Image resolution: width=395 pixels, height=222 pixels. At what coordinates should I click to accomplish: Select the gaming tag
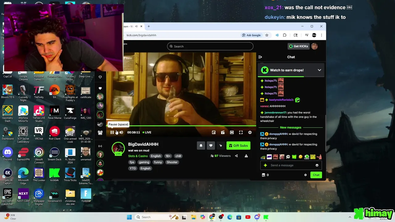144,162
